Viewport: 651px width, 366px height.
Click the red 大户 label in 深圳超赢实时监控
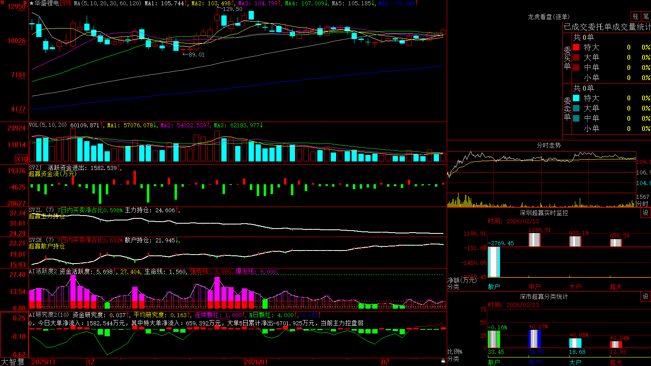click(x=575, y=287)
